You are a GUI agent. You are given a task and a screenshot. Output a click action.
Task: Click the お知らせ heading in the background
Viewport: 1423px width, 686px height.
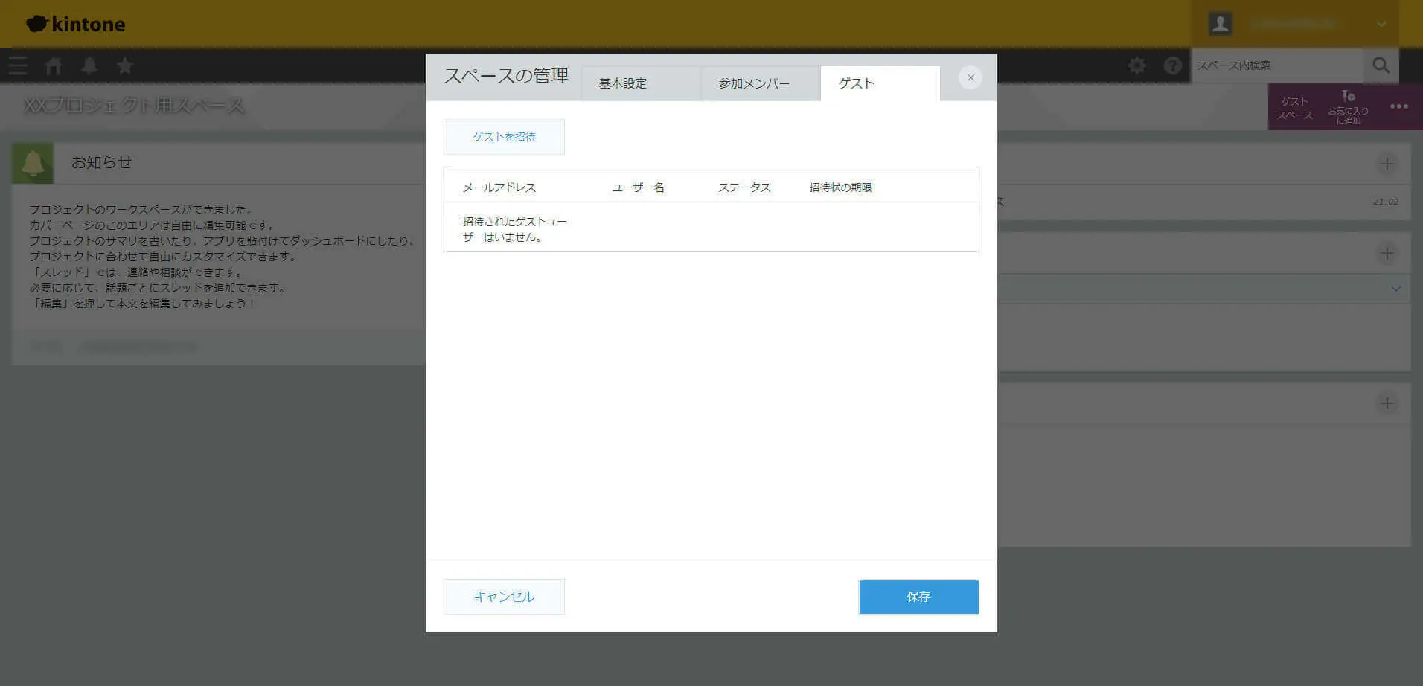click(x=101, y=162)
